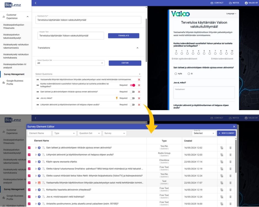Delete the "Jos ei, mistä kaipaisit" element

click(230, 197)
